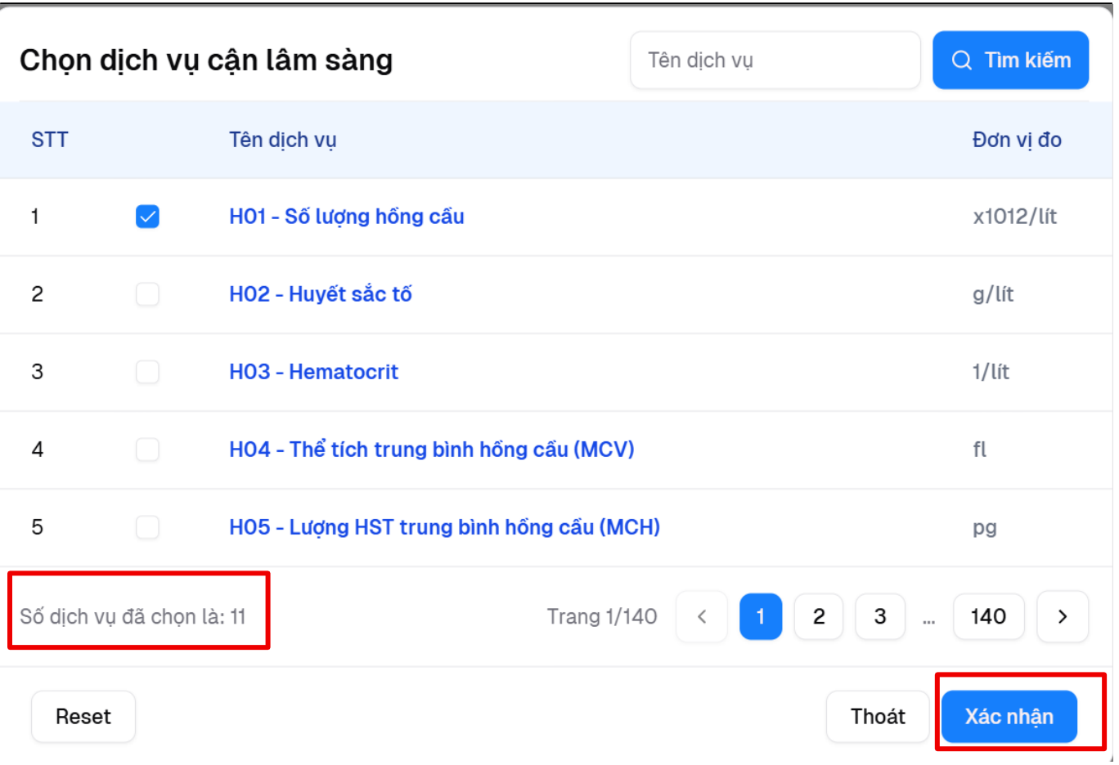
Task: Click the Tên dịch vụ column header
Action: 282,140
